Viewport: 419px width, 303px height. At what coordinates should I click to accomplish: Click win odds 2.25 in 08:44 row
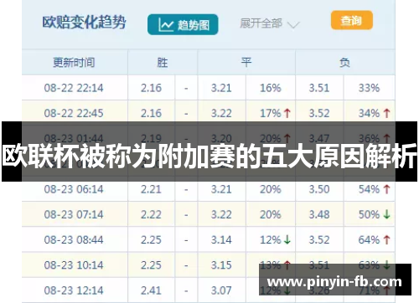click(151, 239)
